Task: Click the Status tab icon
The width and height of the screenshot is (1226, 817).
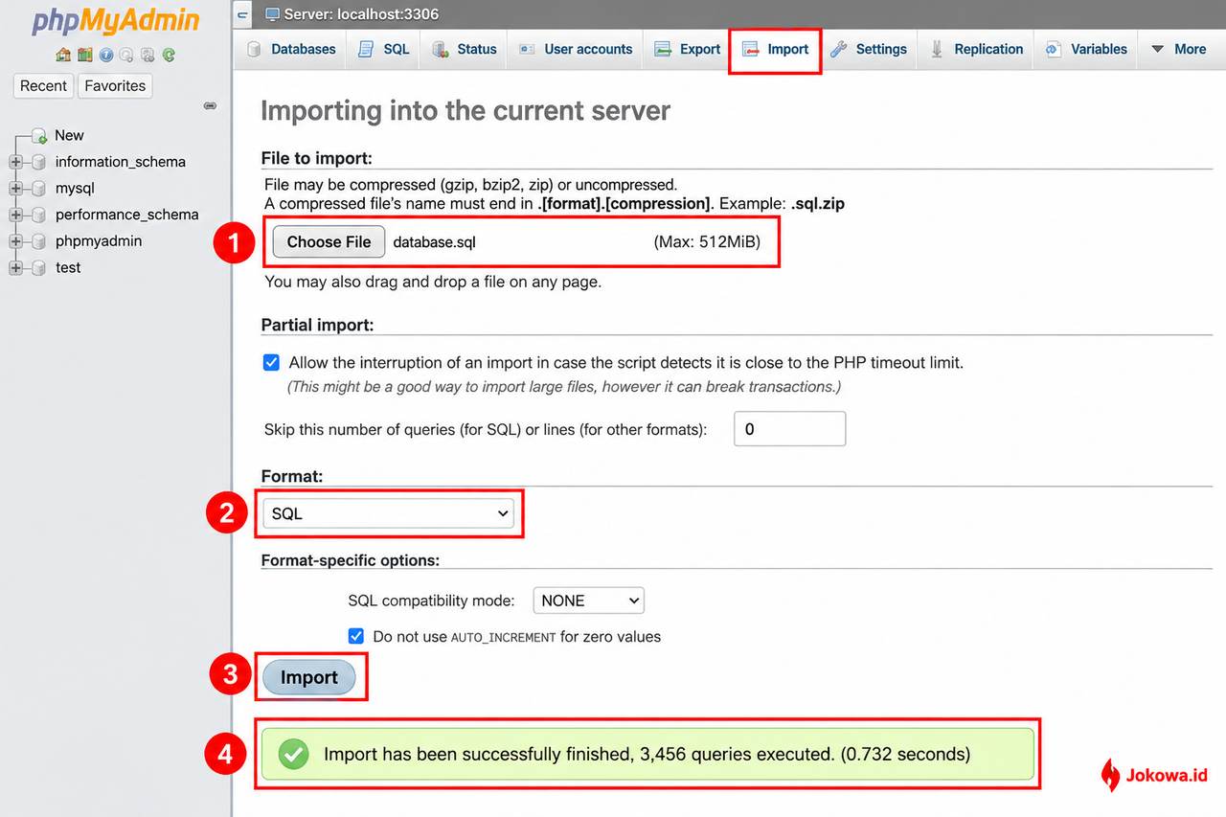Action: click(x=441, y=49)
